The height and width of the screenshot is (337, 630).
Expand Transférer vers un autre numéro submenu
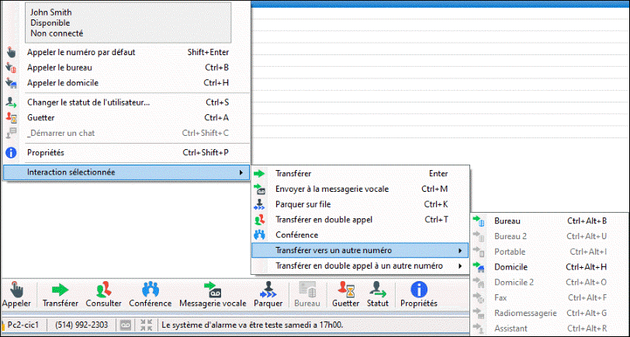click(x=361, y=250)
